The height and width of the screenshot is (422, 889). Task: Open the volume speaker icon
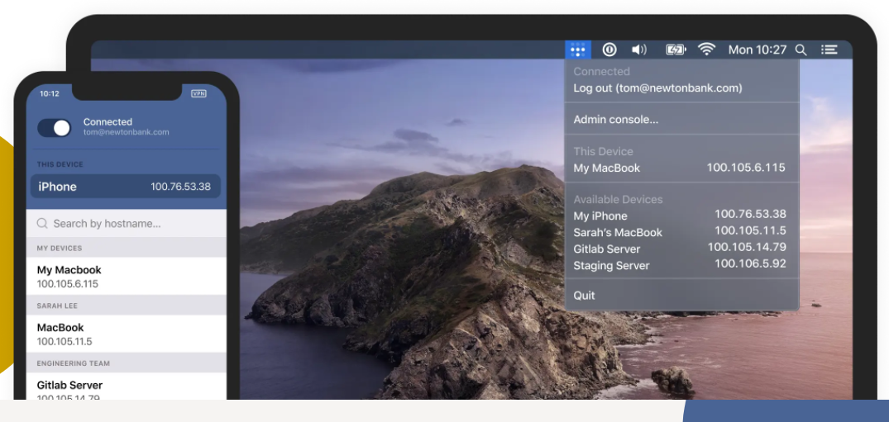coord(639,50)
